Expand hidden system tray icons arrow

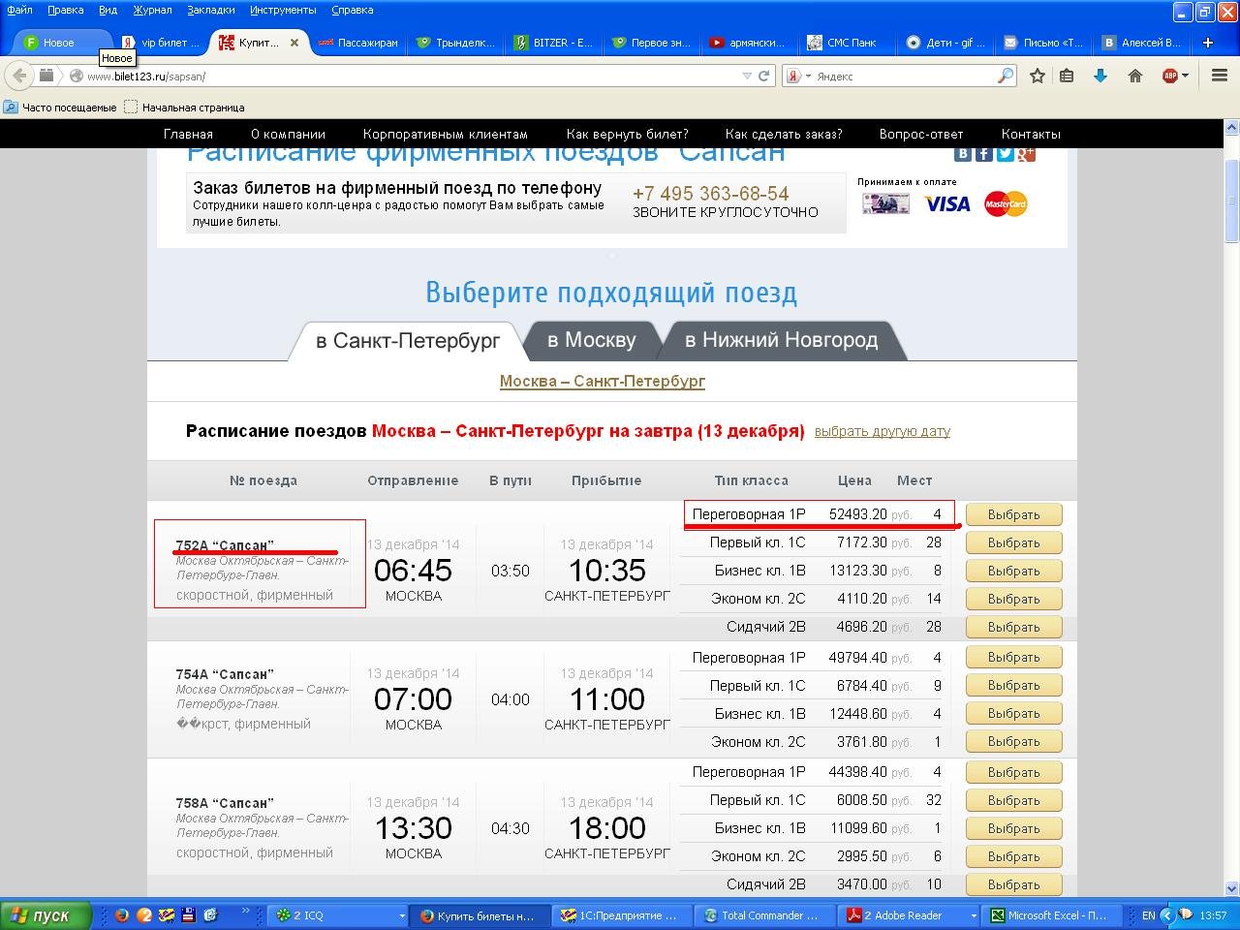coord(1166,914)
